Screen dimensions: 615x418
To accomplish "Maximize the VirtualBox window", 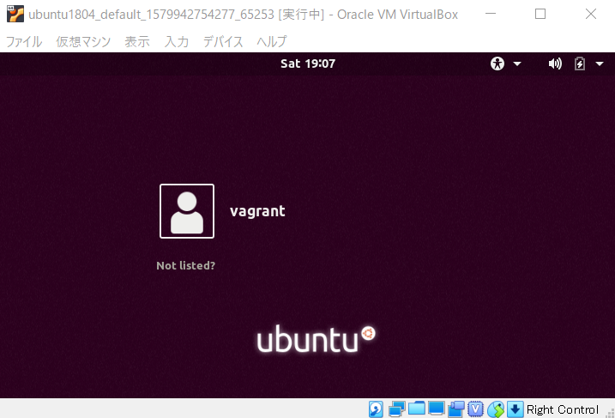I will pos(540,14).
